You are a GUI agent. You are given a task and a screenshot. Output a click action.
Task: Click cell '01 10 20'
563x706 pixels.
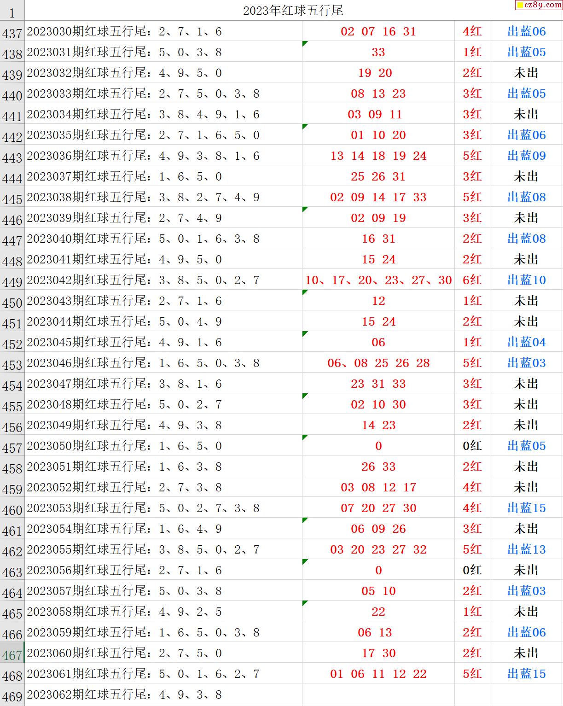click(x=378, y=135)
